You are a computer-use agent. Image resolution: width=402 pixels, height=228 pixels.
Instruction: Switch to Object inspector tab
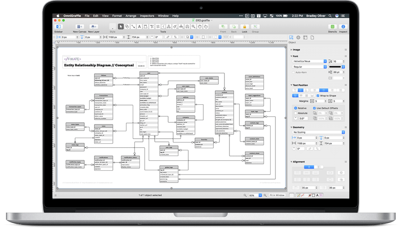[x=291, y=38]
